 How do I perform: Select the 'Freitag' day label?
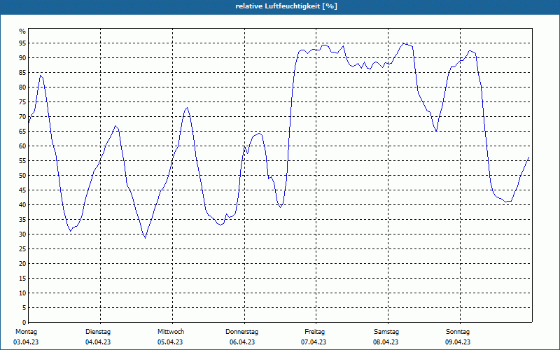pos(314,332)
